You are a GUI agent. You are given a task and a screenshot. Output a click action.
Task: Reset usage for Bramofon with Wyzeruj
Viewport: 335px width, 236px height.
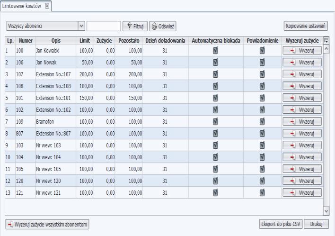tap(302, 121)
